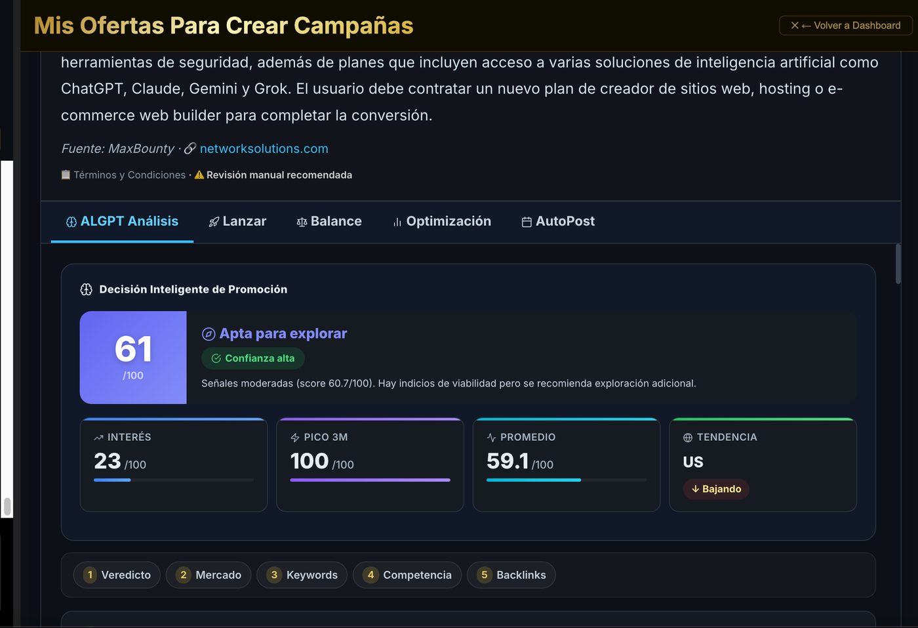Click the pulse icon next to PROMEDIO
918x628 pixels.
(491, 438)
